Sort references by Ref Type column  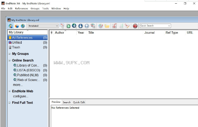pyautogui.click(x=175, y=33)
